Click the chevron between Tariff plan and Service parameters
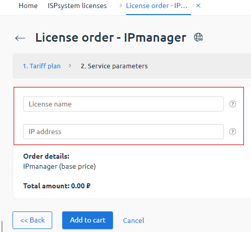Image resolution: width=251 pixels, height=232 pixels. pos(70,66)
